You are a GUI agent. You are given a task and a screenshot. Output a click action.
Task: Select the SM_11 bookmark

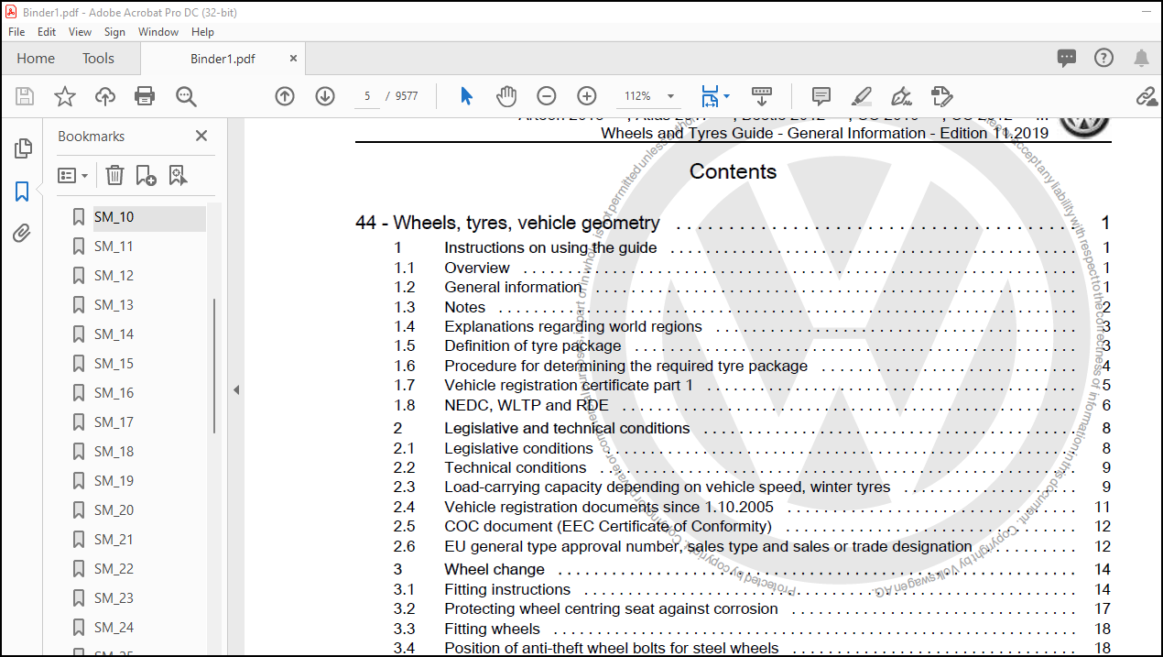114,246
